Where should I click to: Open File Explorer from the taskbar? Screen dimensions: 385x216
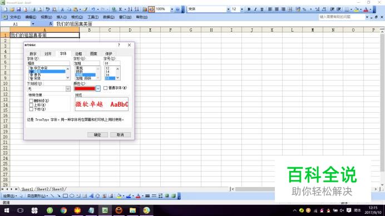(x=132, y=210)
